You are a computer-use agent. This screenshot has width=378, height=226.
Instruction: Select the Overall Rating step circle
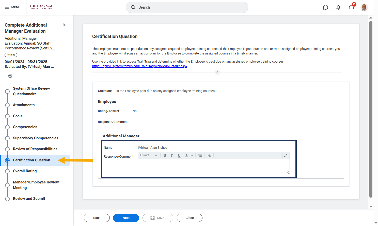pyautogui.click(x=7, y=171)
